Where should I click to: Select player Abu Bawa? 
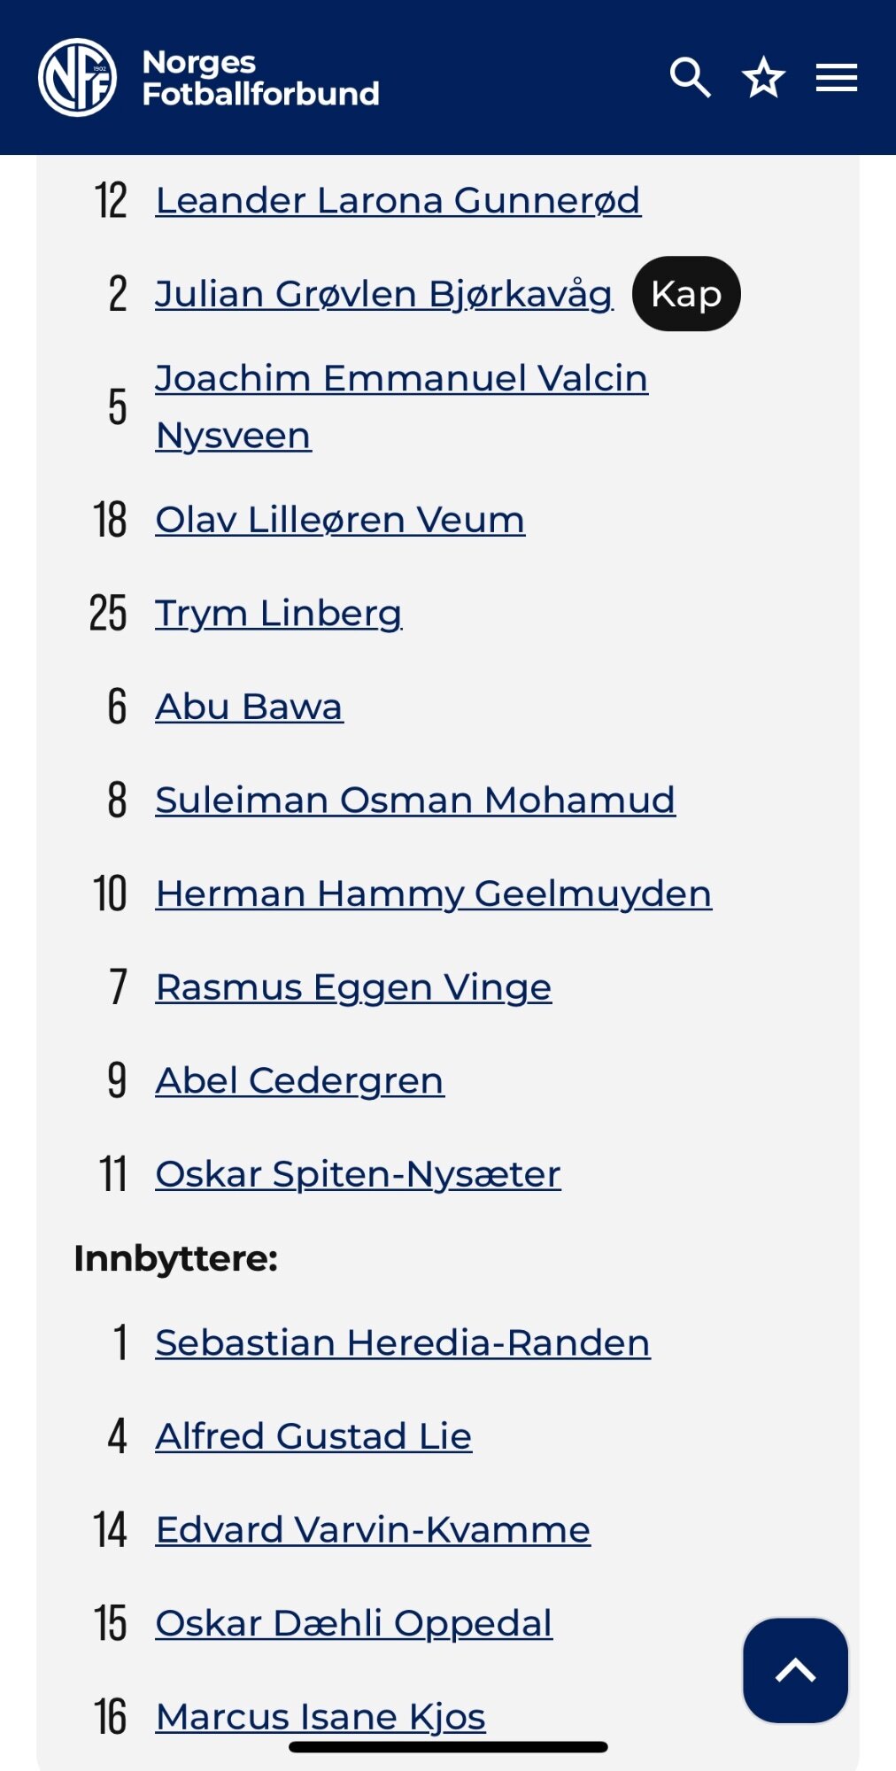click(250, 707)
